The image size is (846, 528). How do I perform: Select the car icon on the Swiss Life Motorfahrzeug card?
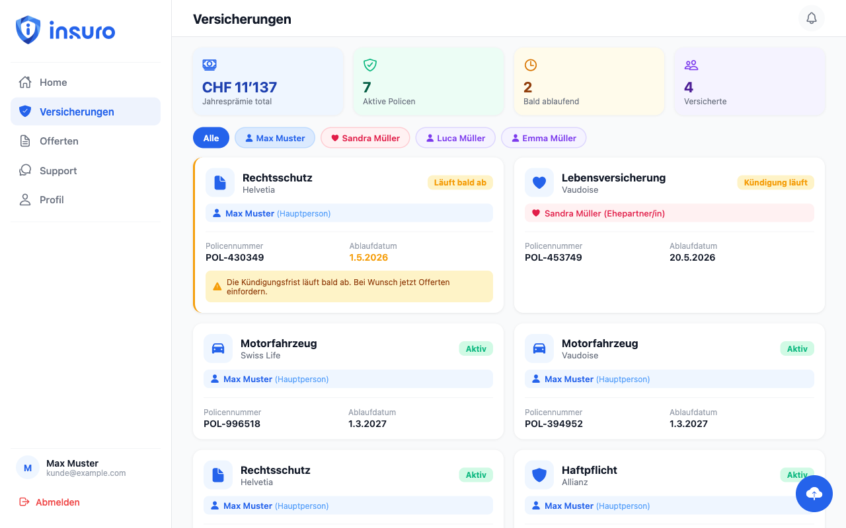tap(217, 348)
